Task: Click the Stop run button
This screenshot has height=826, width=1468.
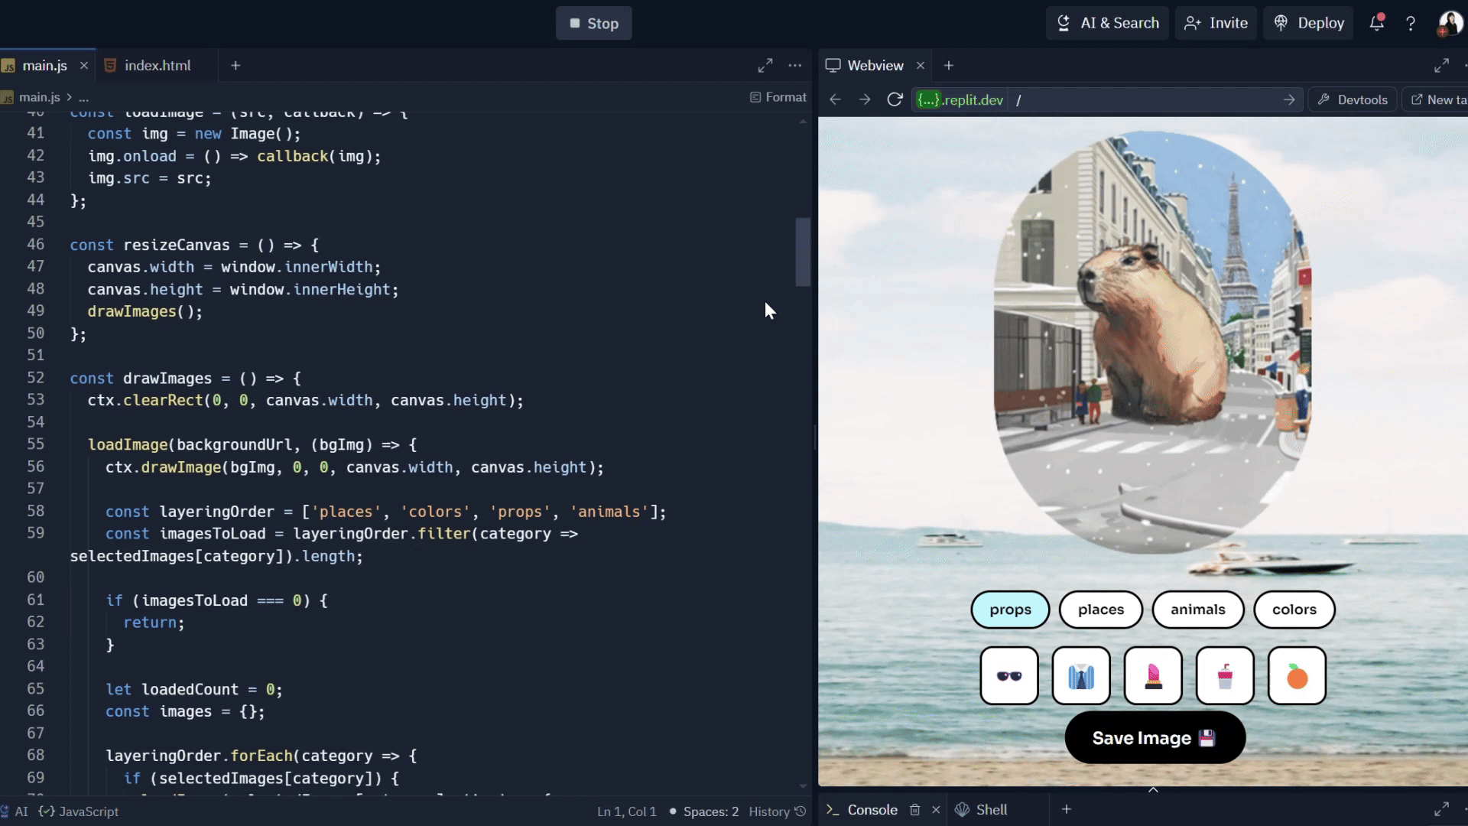Action: (x=593, y=24)
